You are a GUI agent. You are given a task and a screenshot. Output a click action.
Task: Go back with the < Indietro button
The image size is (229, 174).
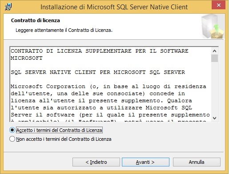[96, 162]
